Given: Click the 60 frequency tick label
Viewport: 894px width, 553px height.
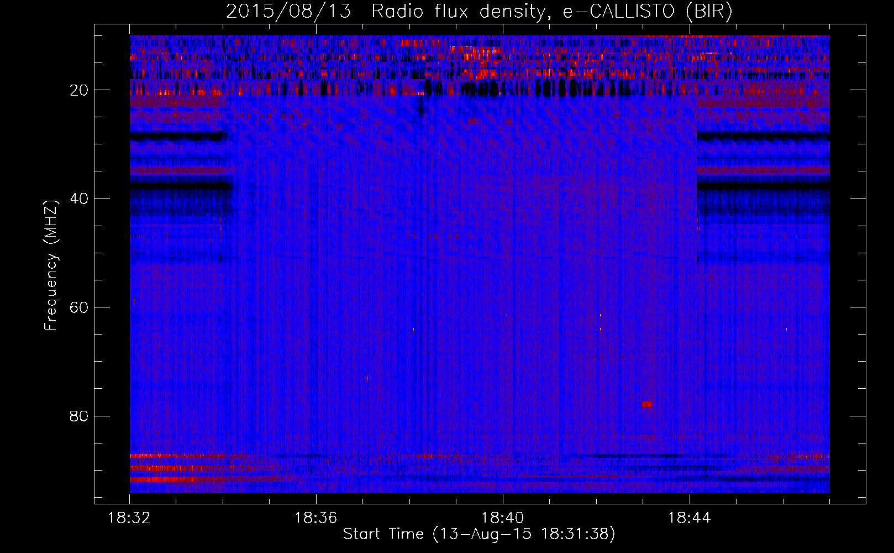Looking at the screenshot, I should pos(79,307).
